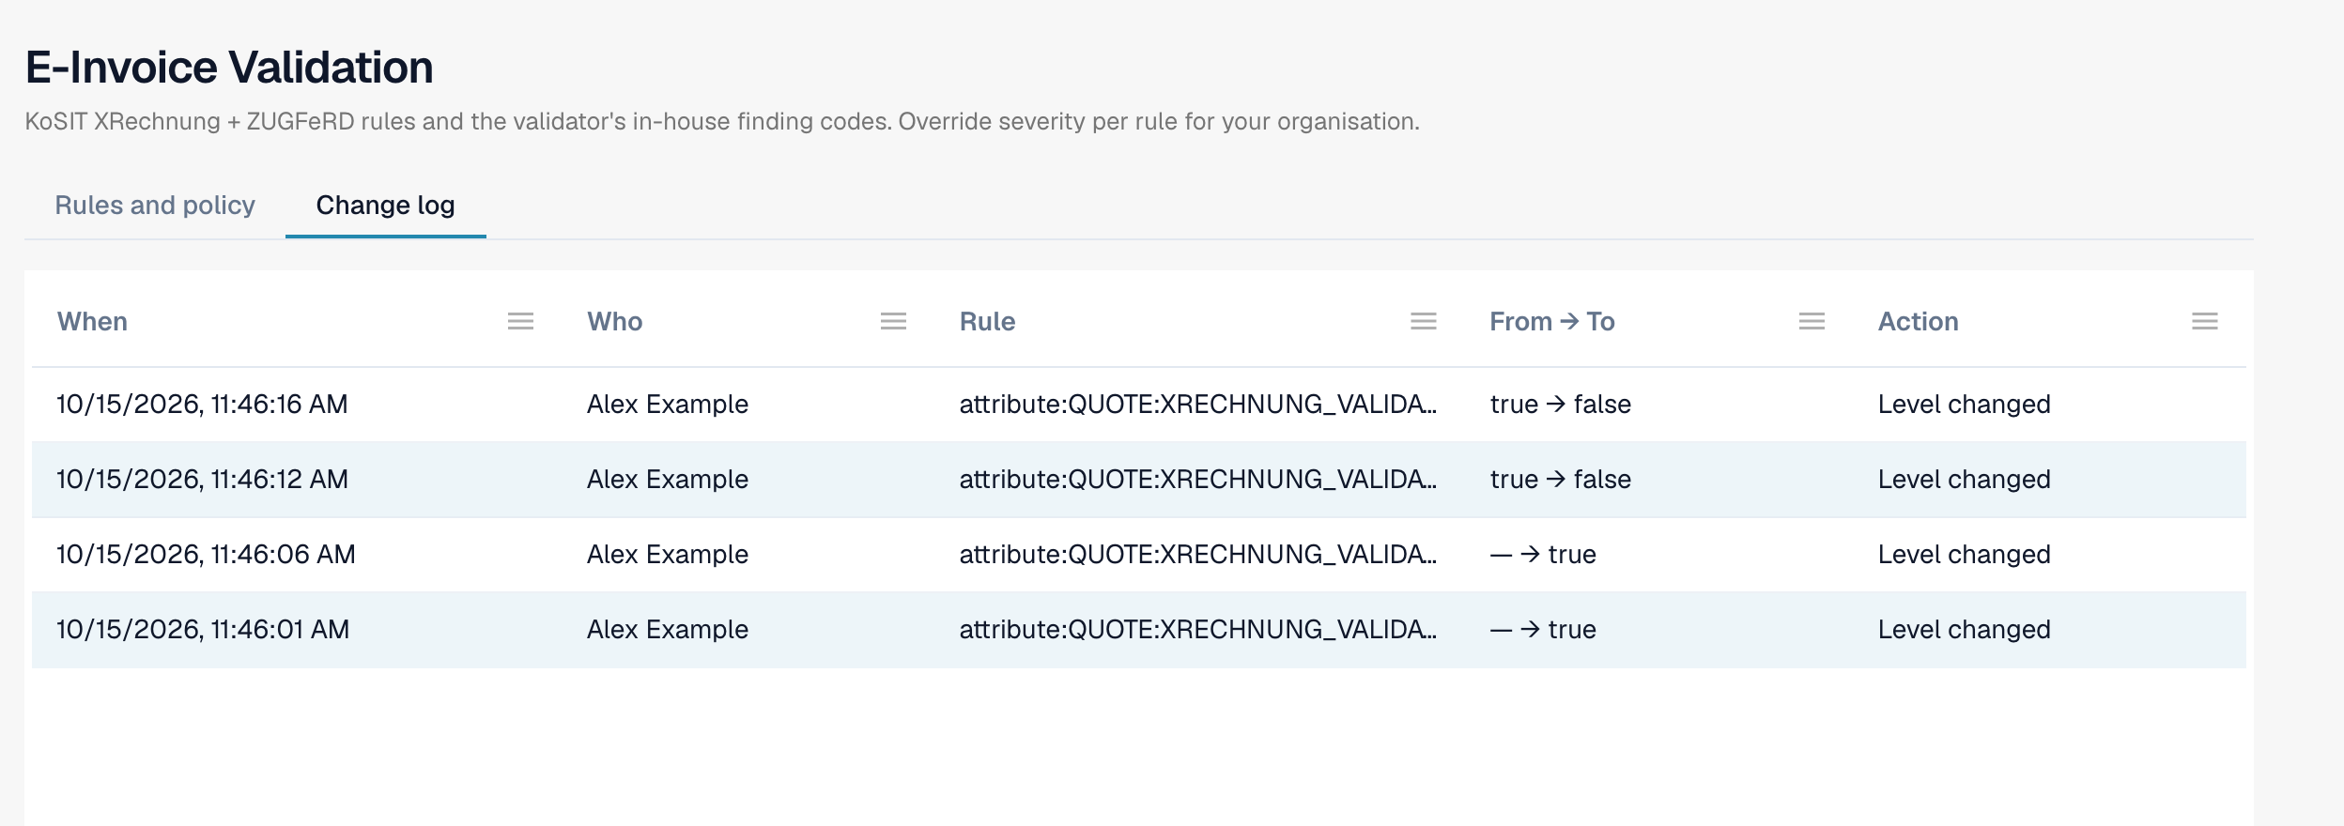
Task: Click Level changed in the 11:46:16 row
Action: click(1965, 405)
